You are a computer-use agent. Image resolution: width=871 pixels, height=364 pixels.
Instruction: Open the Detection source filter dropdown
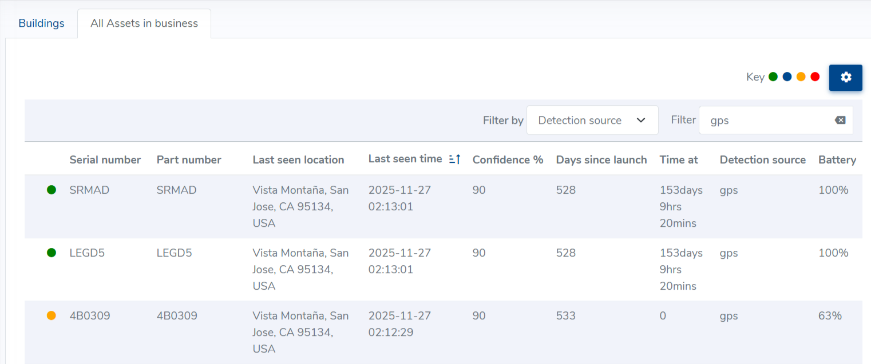[592, 120]
